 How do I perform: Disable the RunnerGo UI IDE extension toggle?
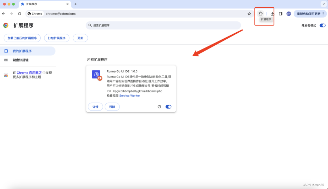[x=168, y=107]
